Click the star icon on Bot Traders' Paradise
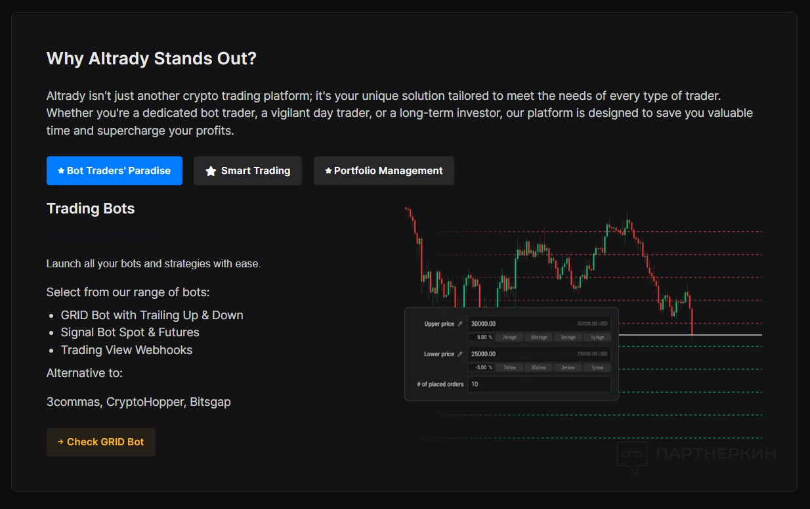 point(61,171)
